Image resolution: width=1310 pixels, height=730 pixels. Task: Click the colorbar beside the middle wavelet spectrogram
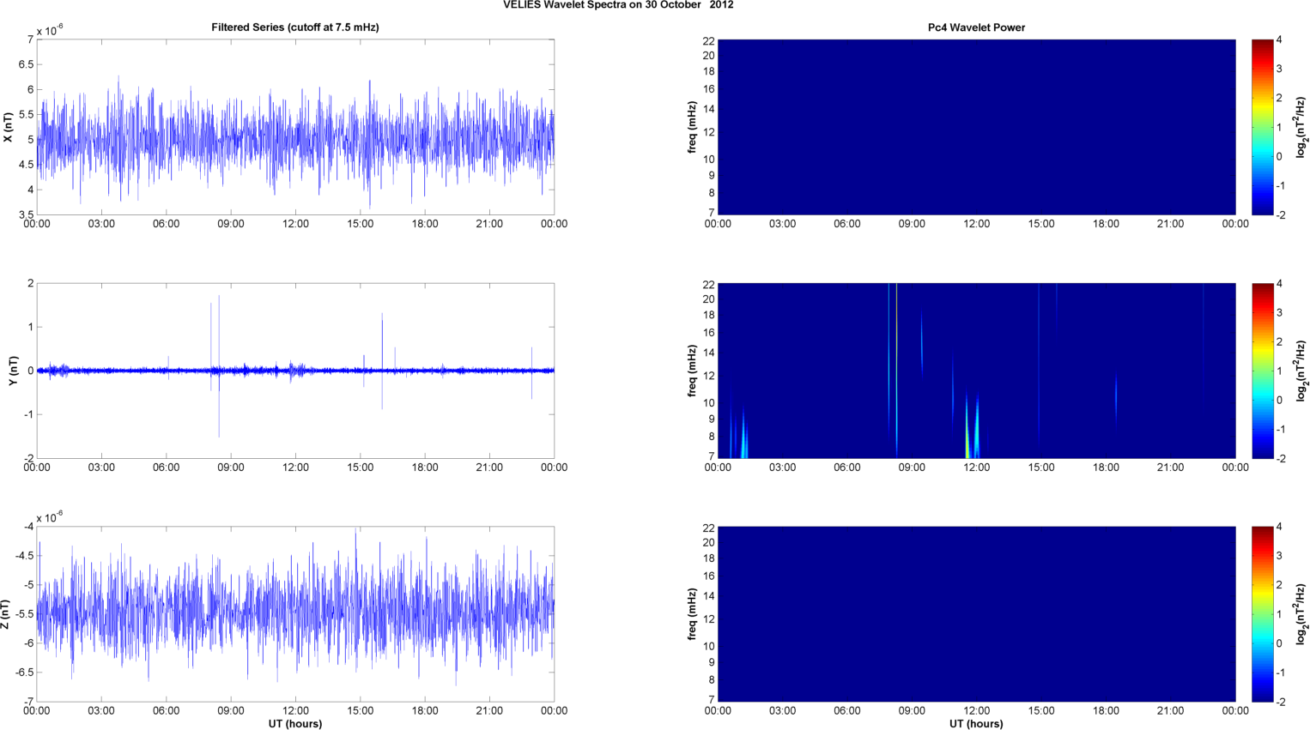(1262, 371)
